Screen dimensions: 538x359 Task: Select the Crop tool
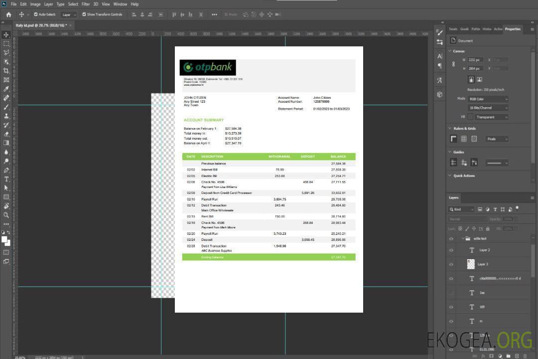point(6,71)
